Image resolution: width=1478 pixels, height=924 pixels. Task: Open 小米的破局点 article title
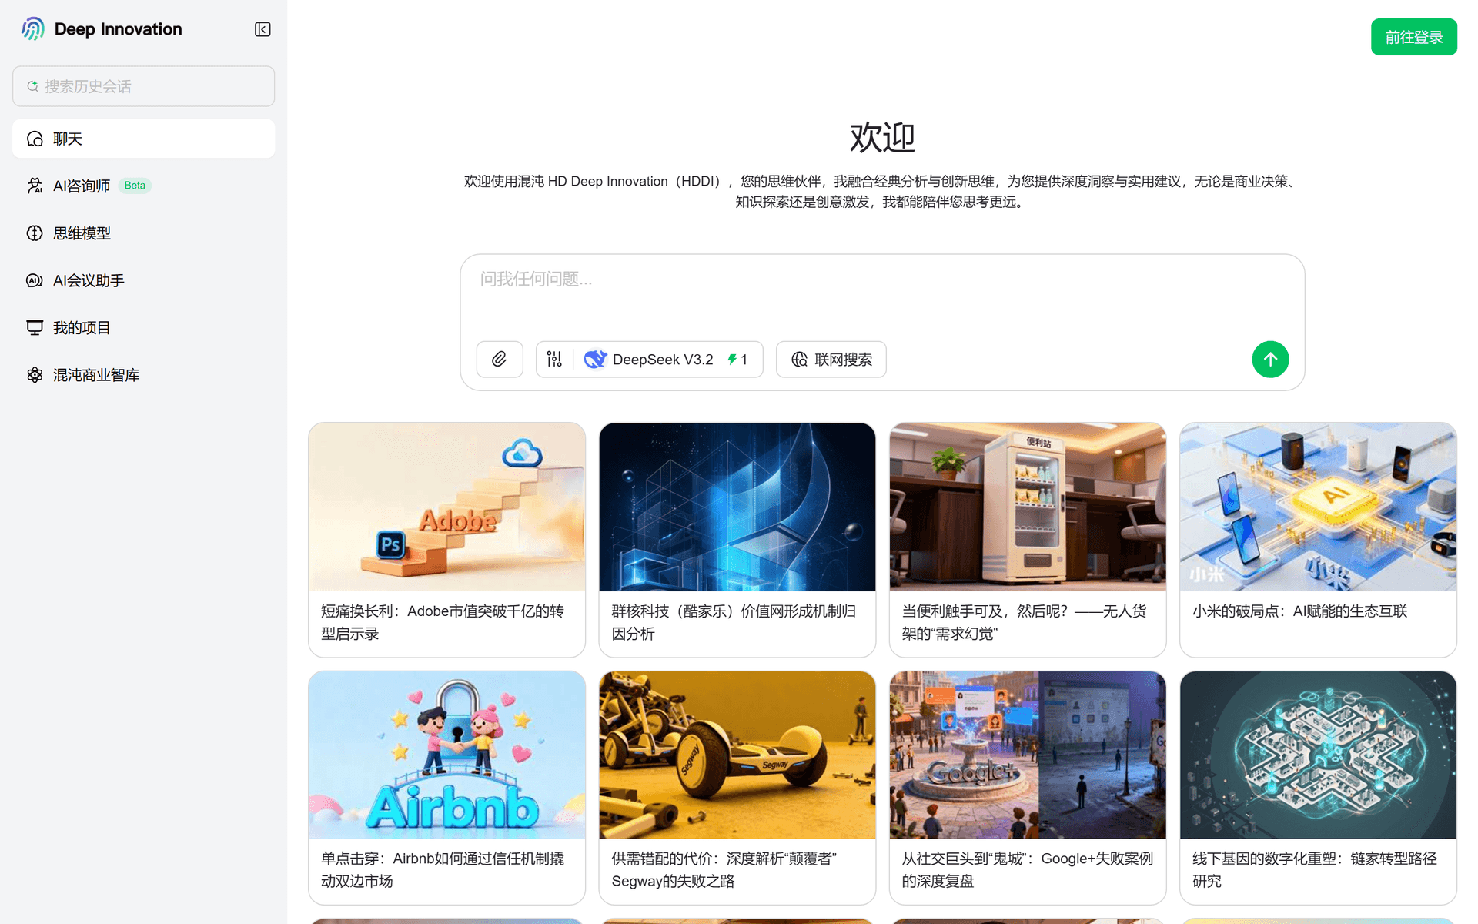click(x=1299, y=611)
